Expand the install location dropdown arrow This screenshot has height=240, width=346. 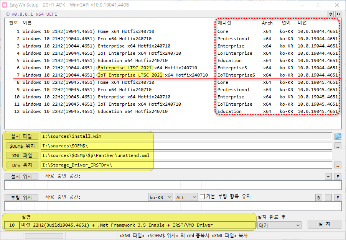[x=328, y=176]
